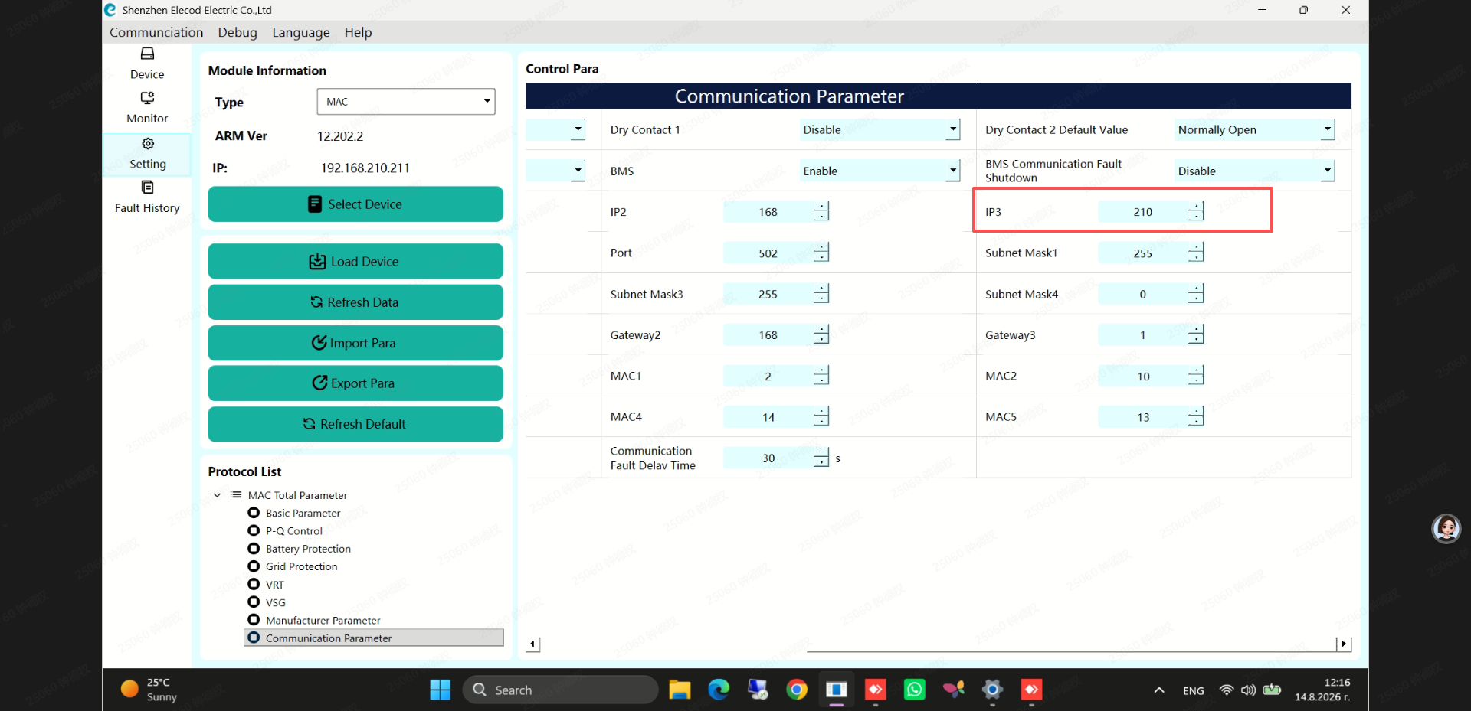This screenshot has width=1471, height=711.
Task: Open the module Type dropdown showing MAC
Action: click(406, 102)
